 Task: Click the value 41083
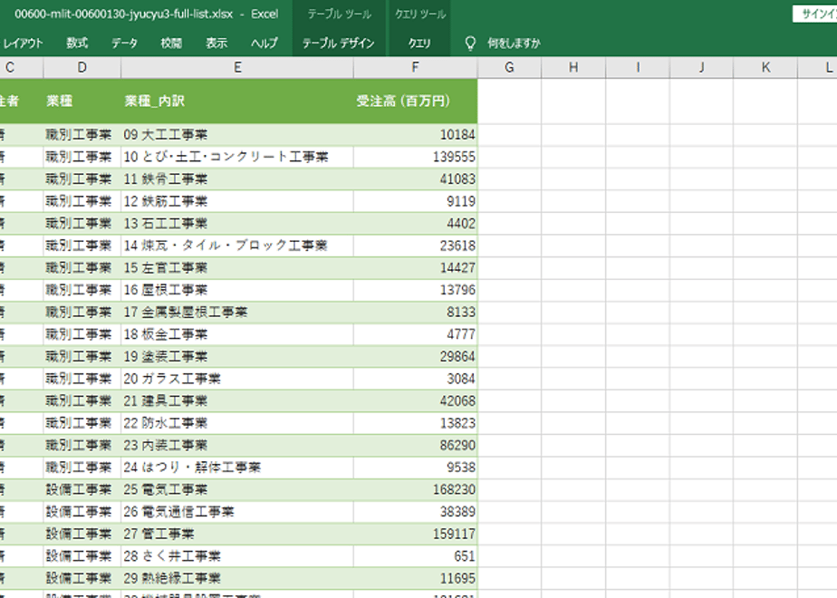click(457, 178)
